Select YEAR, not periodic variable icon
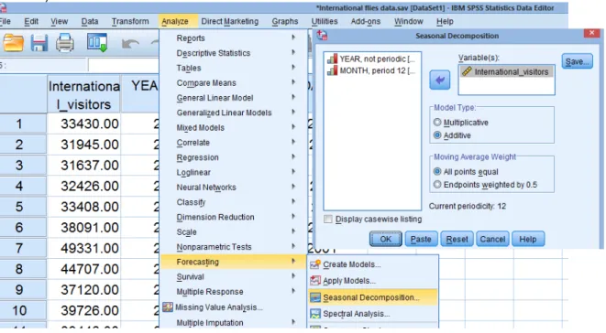 [x=332, y=59]
